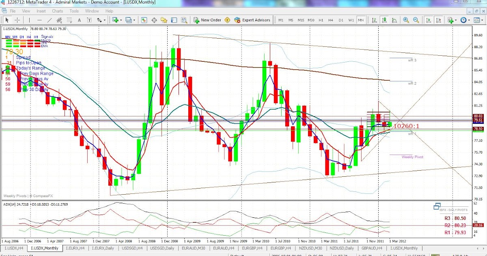Click the indicators list icon
Viewport: 487px width, 256px height.
[x=450, y=20]
